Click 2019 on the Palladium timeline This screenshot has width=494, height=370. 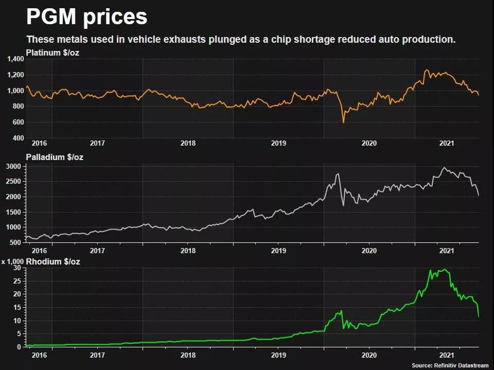pyautogui.click(x=278, y=251)
